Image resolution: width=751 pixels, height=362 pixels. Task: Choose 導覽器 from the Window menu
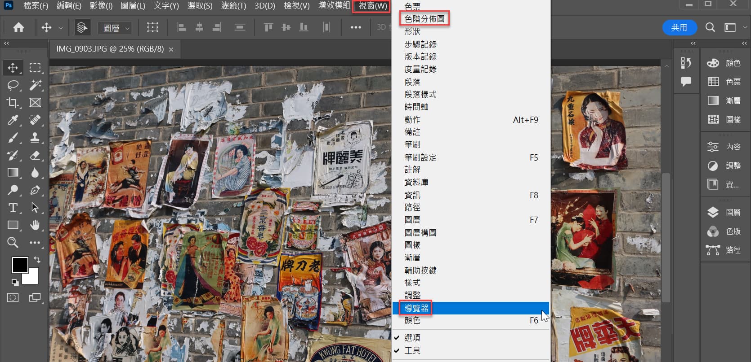[x=471, y=308]
